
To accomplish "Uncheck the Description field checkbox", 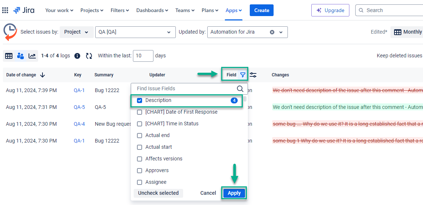I will click(140, 100).
